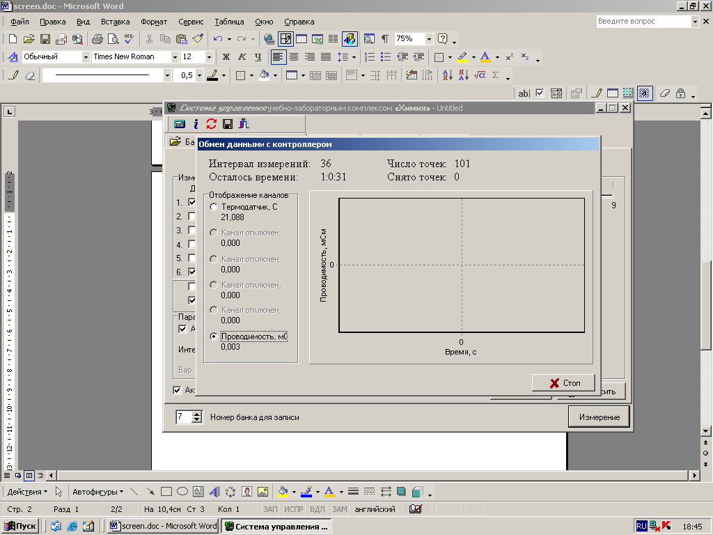
Task: Run spelling check icon
Action: coord(129,39)
